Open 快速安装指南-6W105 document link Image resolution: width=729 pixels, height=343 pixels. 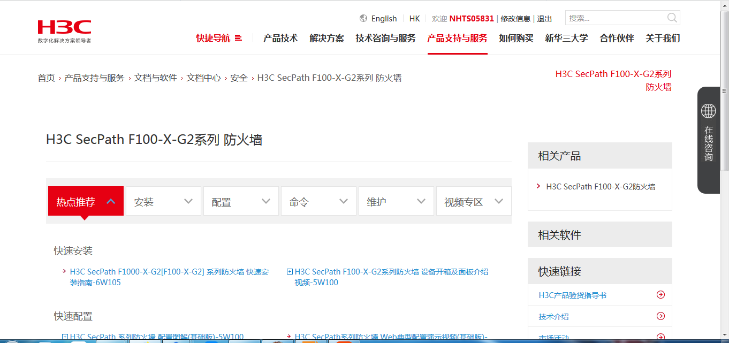tap(170, 277)
